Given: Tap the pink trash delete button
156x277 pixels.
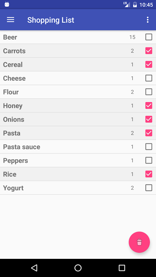Looking at the screenshot, I should (139, 242).
